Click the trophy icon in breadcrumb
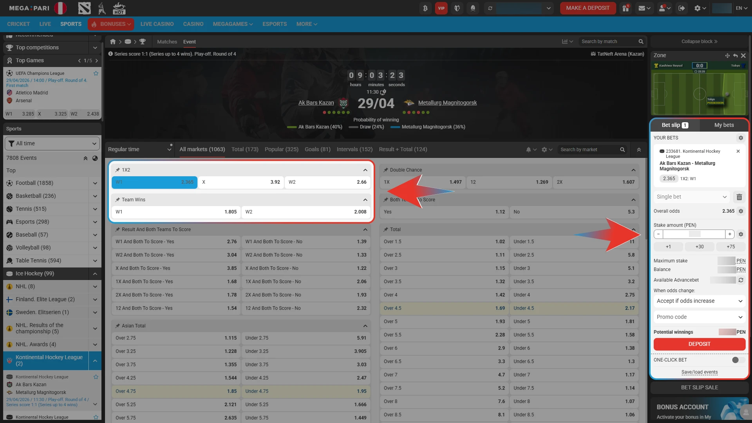 (x=142, y=42)
